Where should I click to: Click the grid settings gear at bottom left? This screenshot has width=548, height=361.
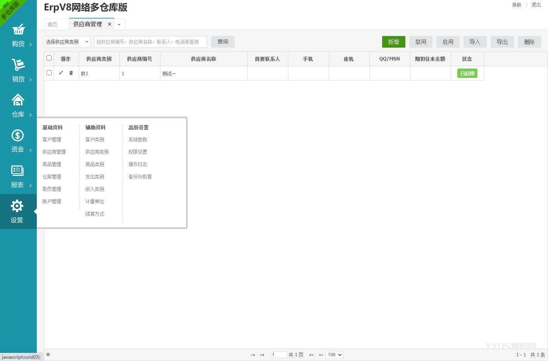(48, 354)
